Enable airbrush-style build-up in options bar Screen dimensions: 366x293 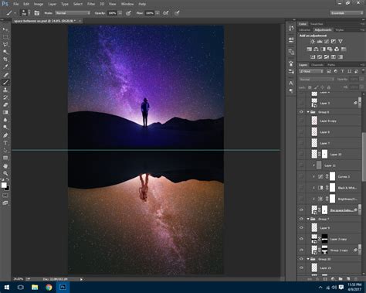tap(166, 13)
